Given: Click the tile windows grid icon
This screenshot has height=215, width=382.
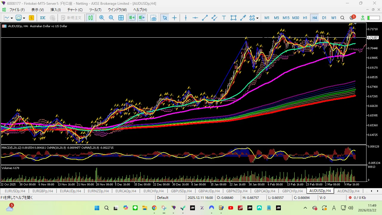Looking at the screenshot, I should point(121,18).
